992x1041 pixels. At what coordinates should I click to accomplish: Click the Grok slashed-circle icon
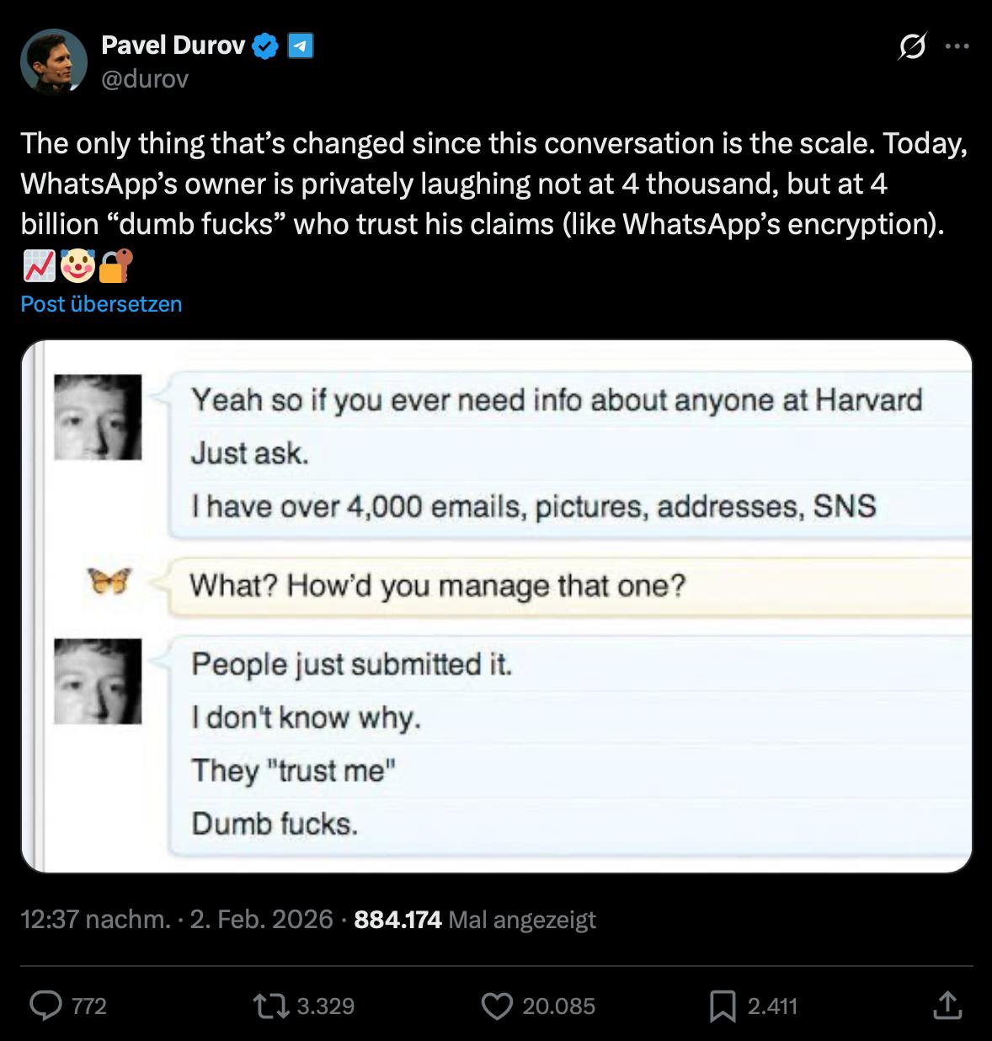point(909,47)
